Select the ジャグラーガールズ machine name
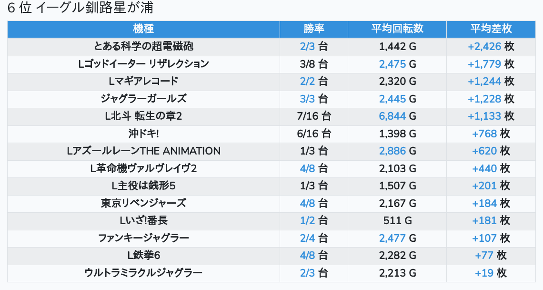This screenshot has width=543, height=290. click(x=143, y=99)
